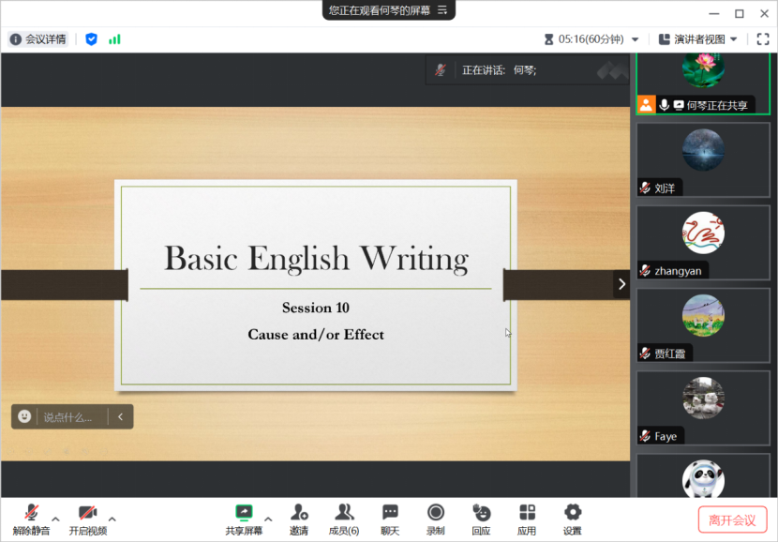Click the 会议详情 meeting details button
The height and width of the screenshot is (542, 778).
(x=38, y=39)
